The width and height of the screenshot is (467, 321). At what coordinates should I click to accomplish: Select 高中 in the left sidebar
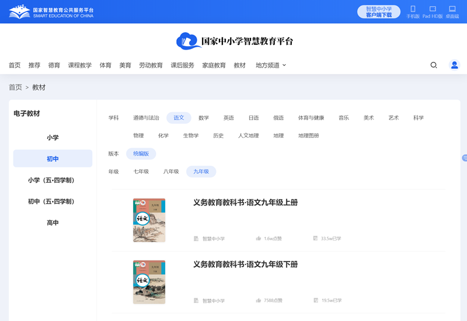click(53, 223)
